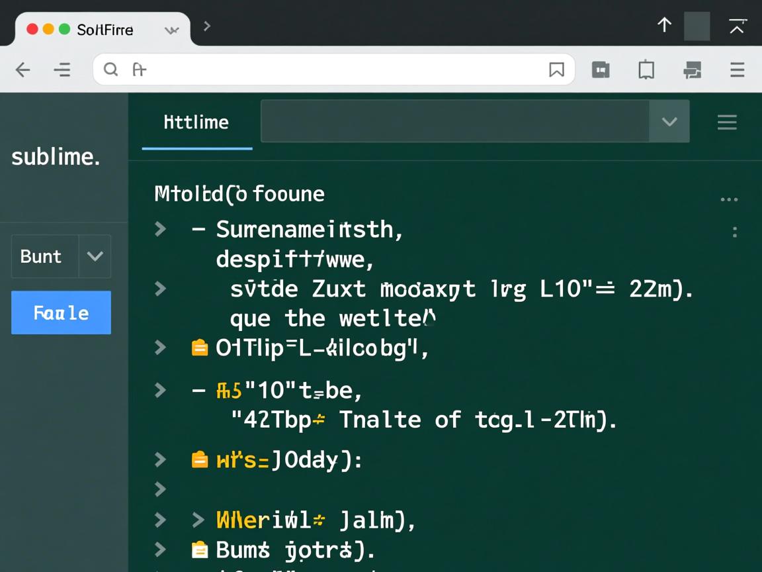Expand the Wnerivl Jalm row
The height and width of the screenshot is (572, 762).
click(160, 520)
